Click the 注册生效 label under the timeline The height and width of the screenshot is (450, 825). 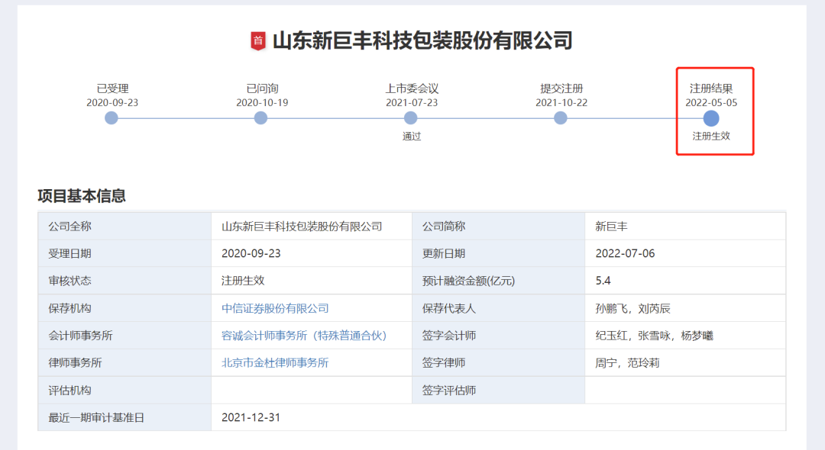point(711,137)
